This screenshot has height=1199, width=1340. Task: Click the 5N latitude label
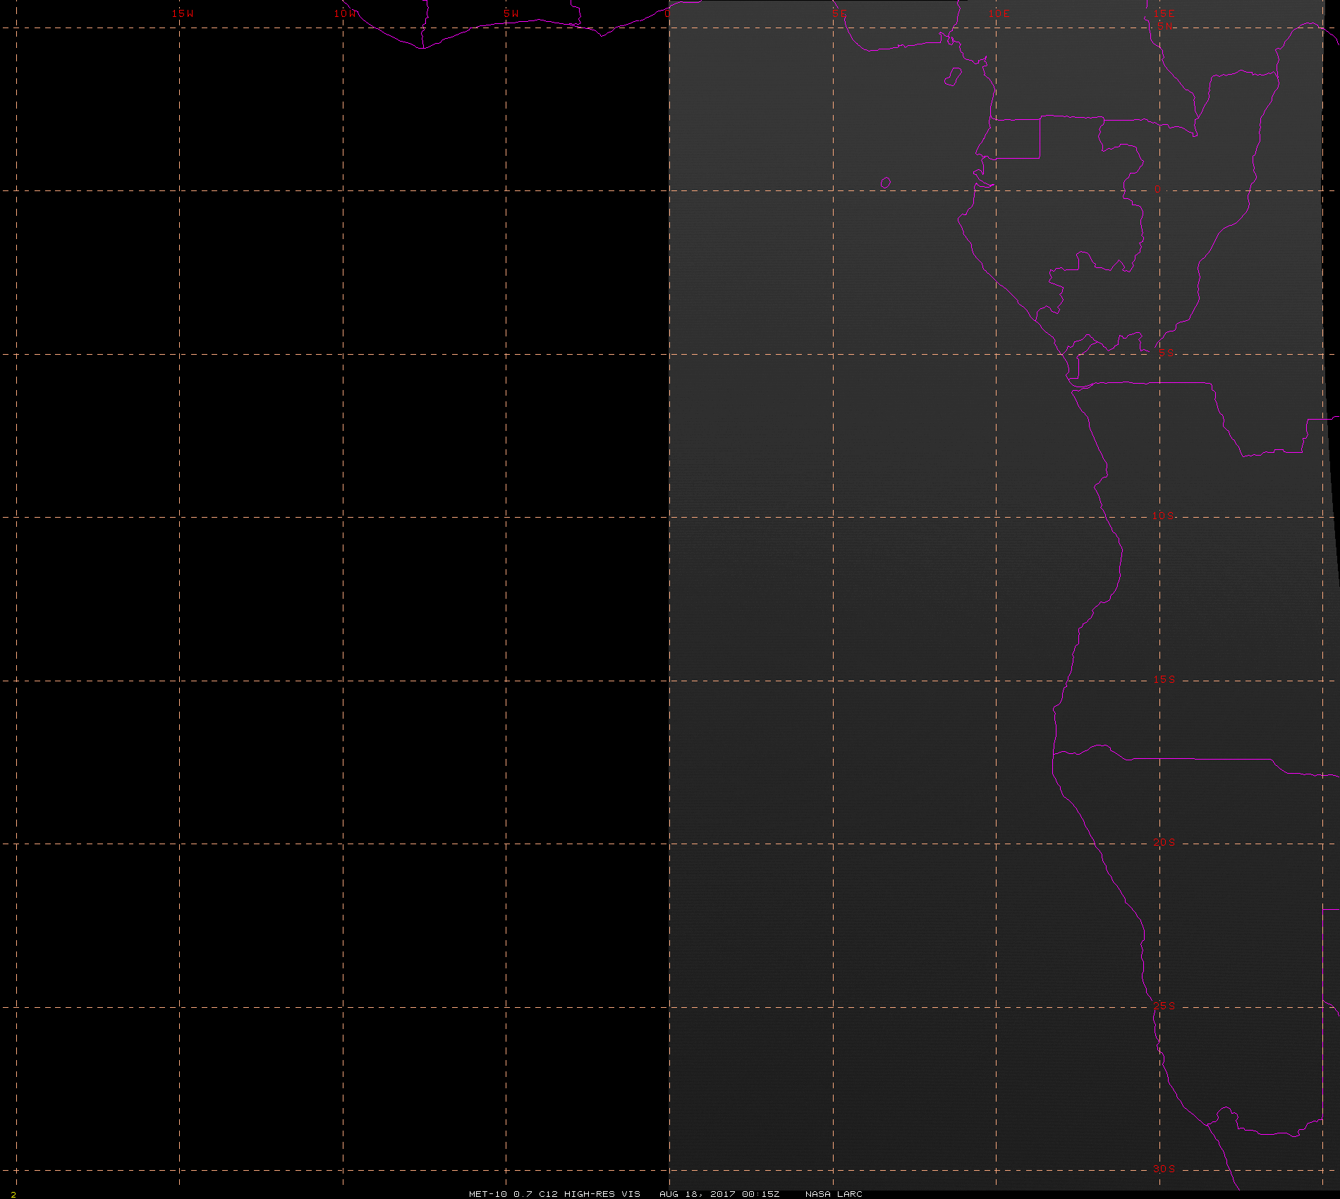click(1165, 26)
